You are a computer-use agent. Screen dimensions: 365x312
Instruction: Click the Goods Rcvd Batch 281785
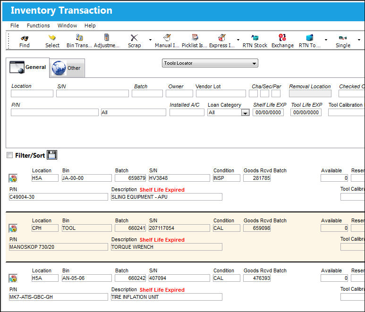(x=257, y=178)
